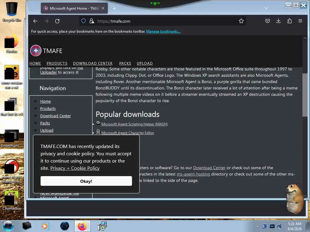Open the dark globe taskbar icon
The width and height of the screenshot is (310, 232).
64,226
